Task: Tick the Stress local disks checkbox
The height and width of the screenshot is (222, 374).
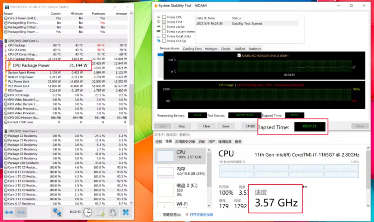Action: 164,36
